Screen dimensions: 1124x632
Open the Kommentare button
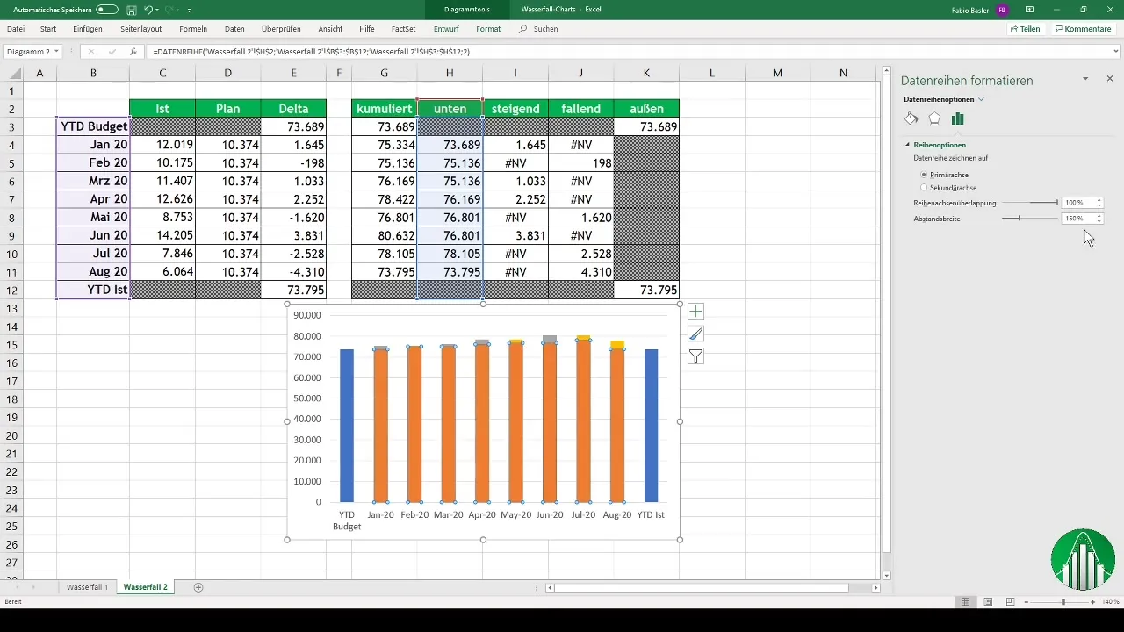[1084, 29]
